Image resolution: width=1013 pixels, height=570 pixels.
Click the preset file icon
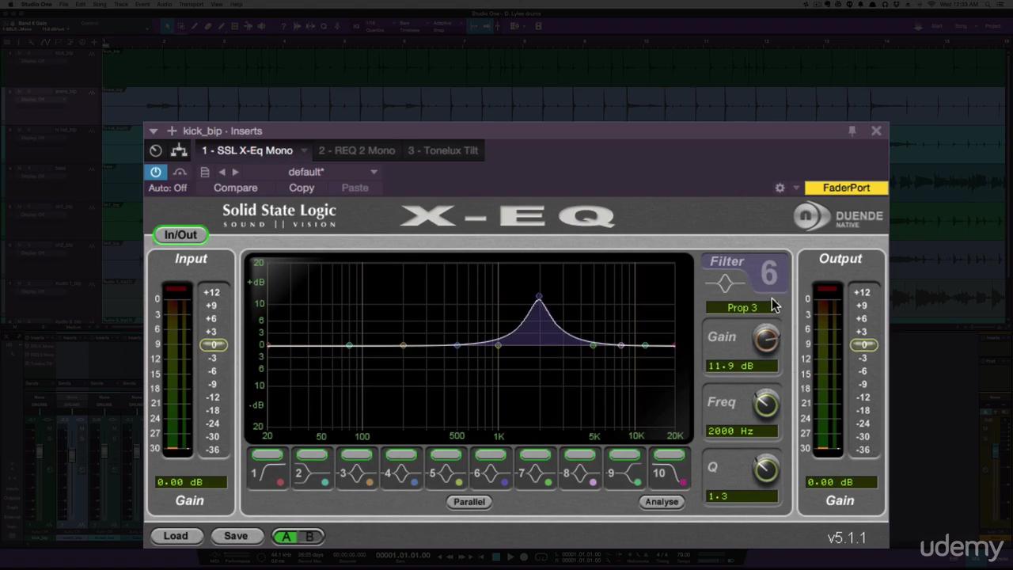click(205, 172)
